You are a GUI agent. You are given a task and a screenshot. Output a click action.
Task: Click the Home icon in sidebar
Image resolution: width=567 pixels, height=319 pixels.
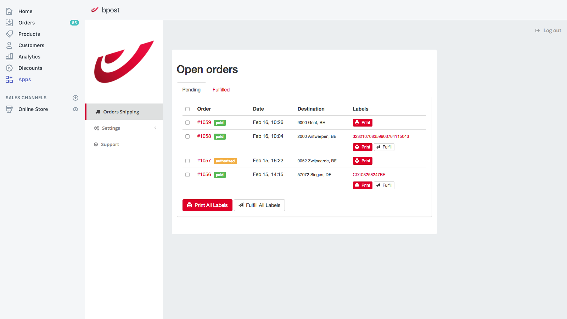click(9, 11)
